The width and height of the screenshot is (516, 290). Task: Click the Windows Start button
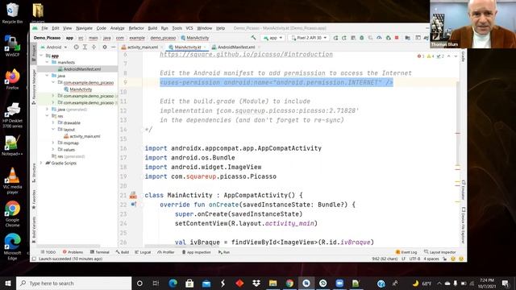(x=8, y=283)
